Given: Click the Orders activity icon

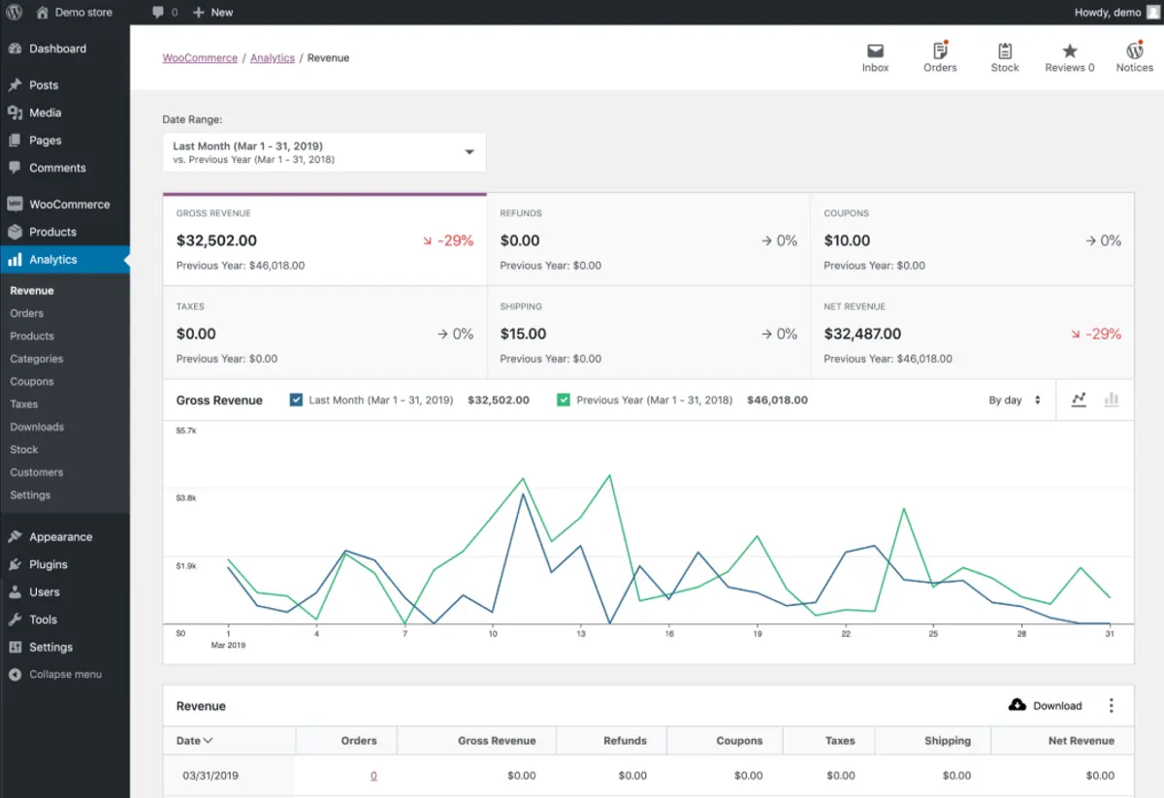Looking at the screenshot, I should click(x=939, y=56).
